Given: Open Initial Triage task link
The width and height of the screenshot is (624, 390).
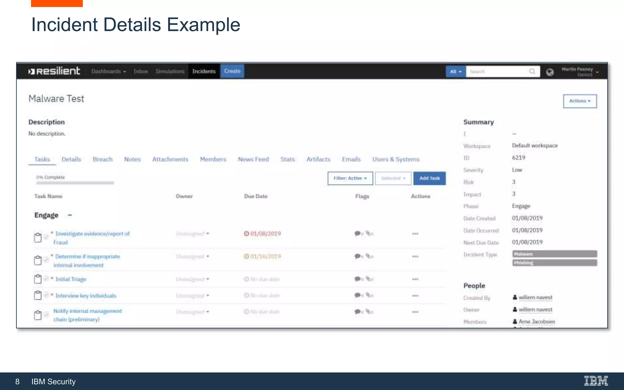Looking at the screenshot, I should pos(71,279).
